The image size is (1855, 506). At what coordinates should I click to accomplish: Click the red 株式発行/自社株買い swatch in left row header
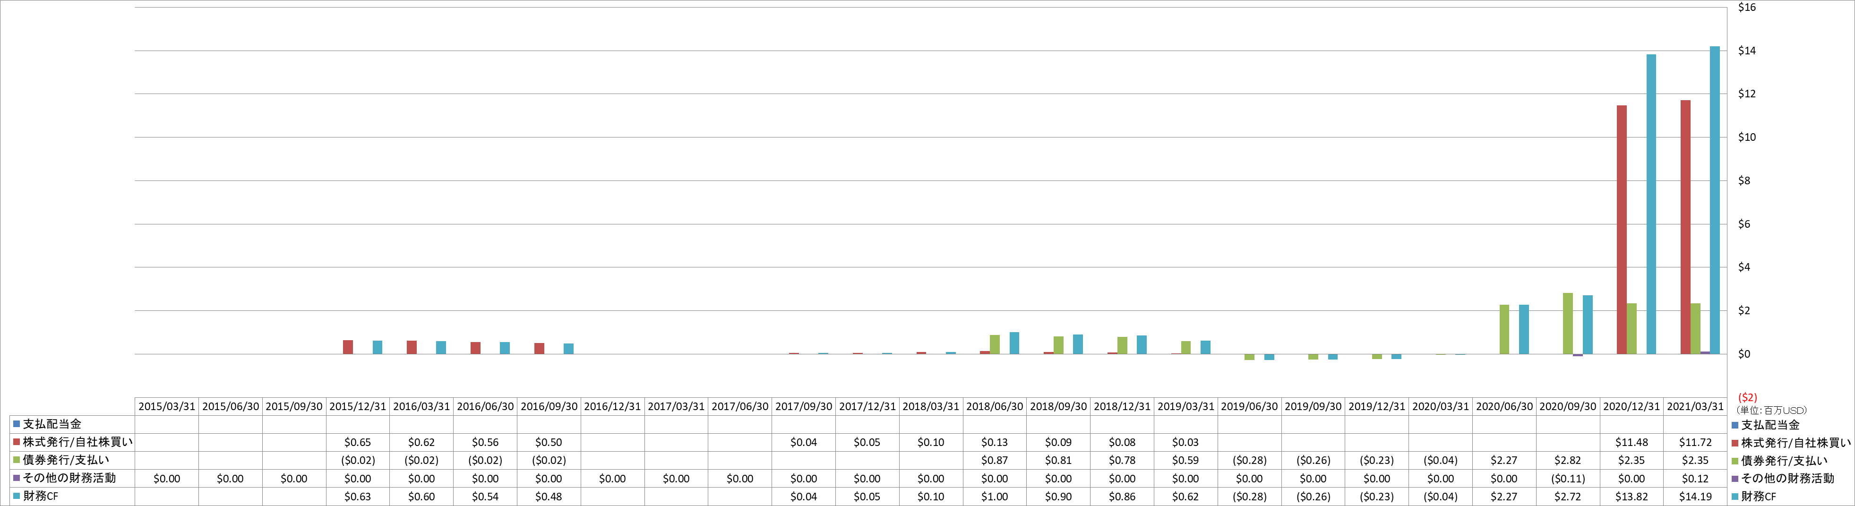coord(16,442)
